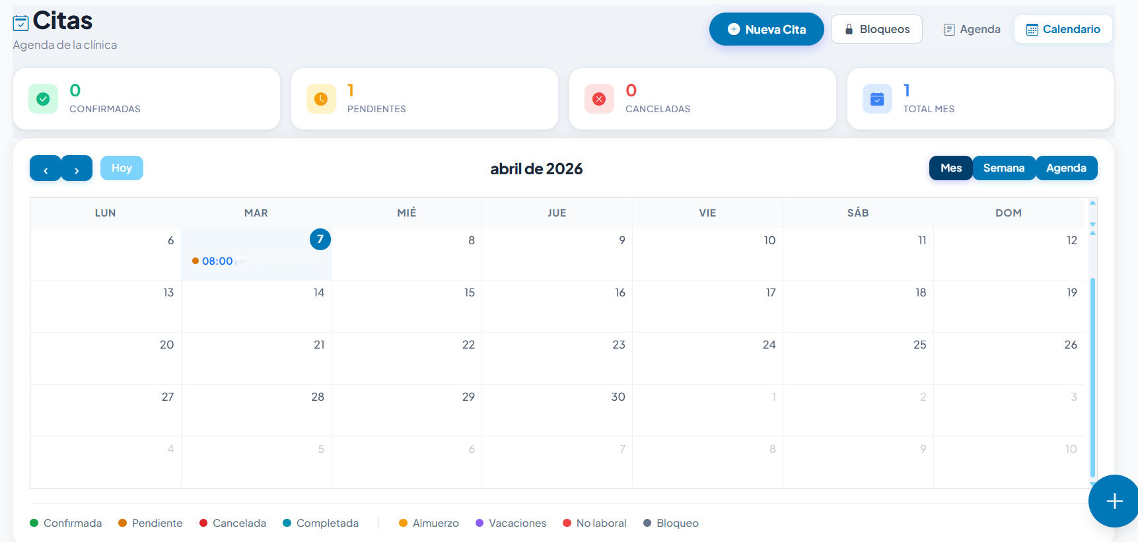Switch to Agenda calendar list view
The width and height of the screenshot is (1138, 542).
1066,168
